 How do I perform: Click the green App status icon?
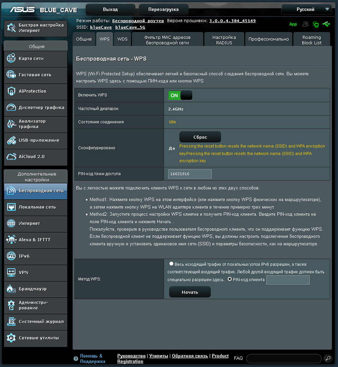pyautogui.click(x=293, y=24)
